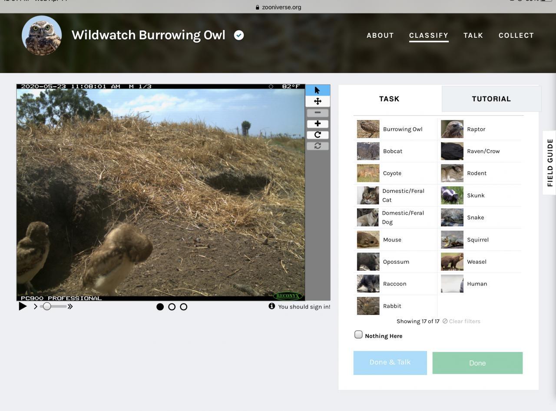556x411 pixels.
Task: Click the camera trap owl photo
Action: point(161,192)
